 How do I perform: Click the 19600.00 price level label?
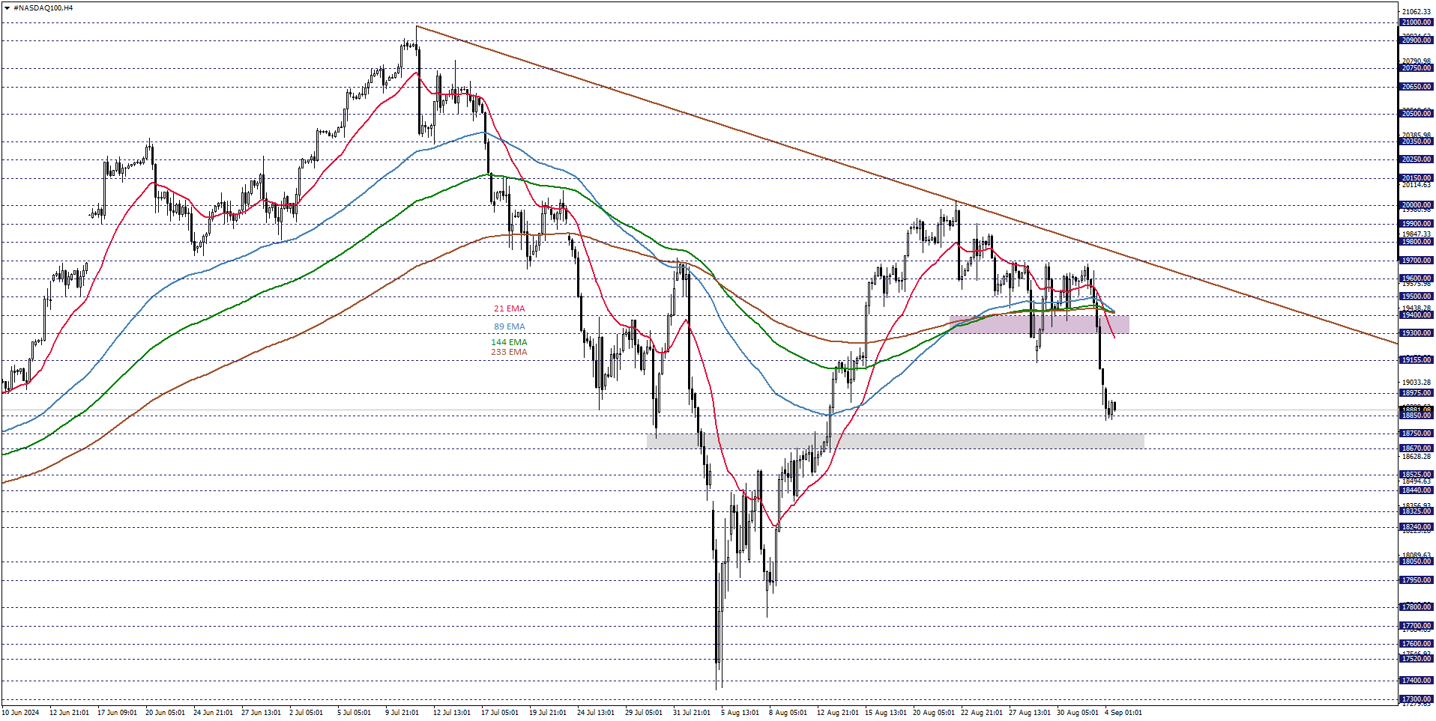point(1417,279)
